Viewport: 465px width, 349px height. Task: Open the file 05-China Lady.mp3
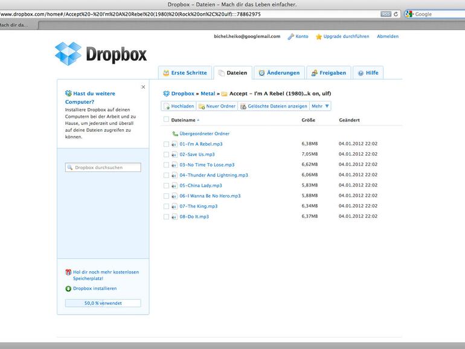point(200,185)
